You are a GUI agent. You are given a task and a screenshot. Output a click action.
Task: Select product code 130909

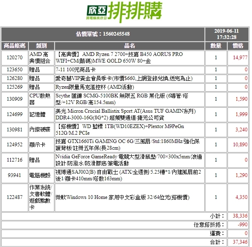pyautogui.click(x=15, y=99)
